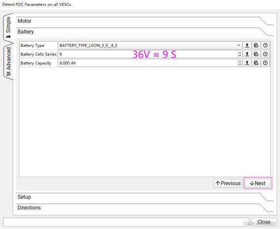Open help icon for Battery Cells Series
The height and width of the screenshot is (229, 280).
pos(265,54)
